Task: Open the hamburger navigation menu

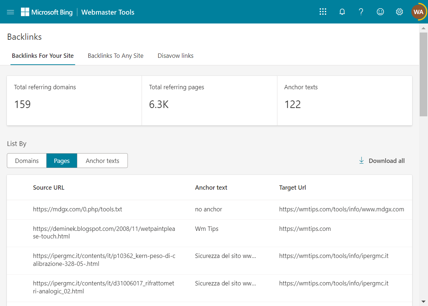Action: click(x=10, y=12)
